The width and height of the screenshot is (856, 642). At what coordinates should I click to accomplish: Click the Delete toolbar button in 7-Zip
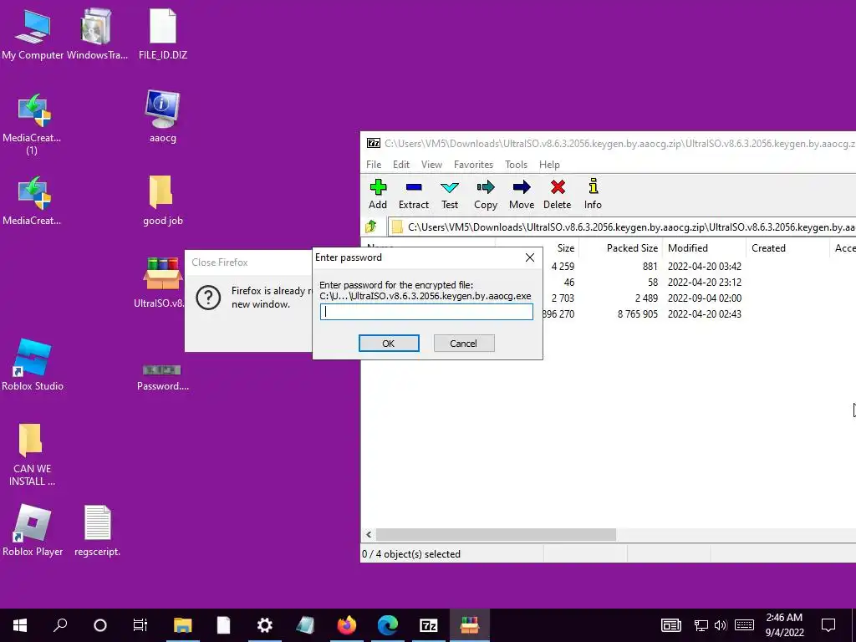tap(557, 194)
